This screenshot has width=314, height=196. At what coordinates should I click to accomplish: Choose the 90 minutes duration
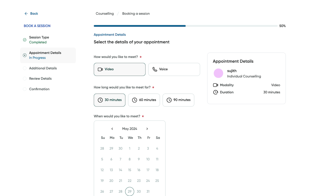click(178, 100)
